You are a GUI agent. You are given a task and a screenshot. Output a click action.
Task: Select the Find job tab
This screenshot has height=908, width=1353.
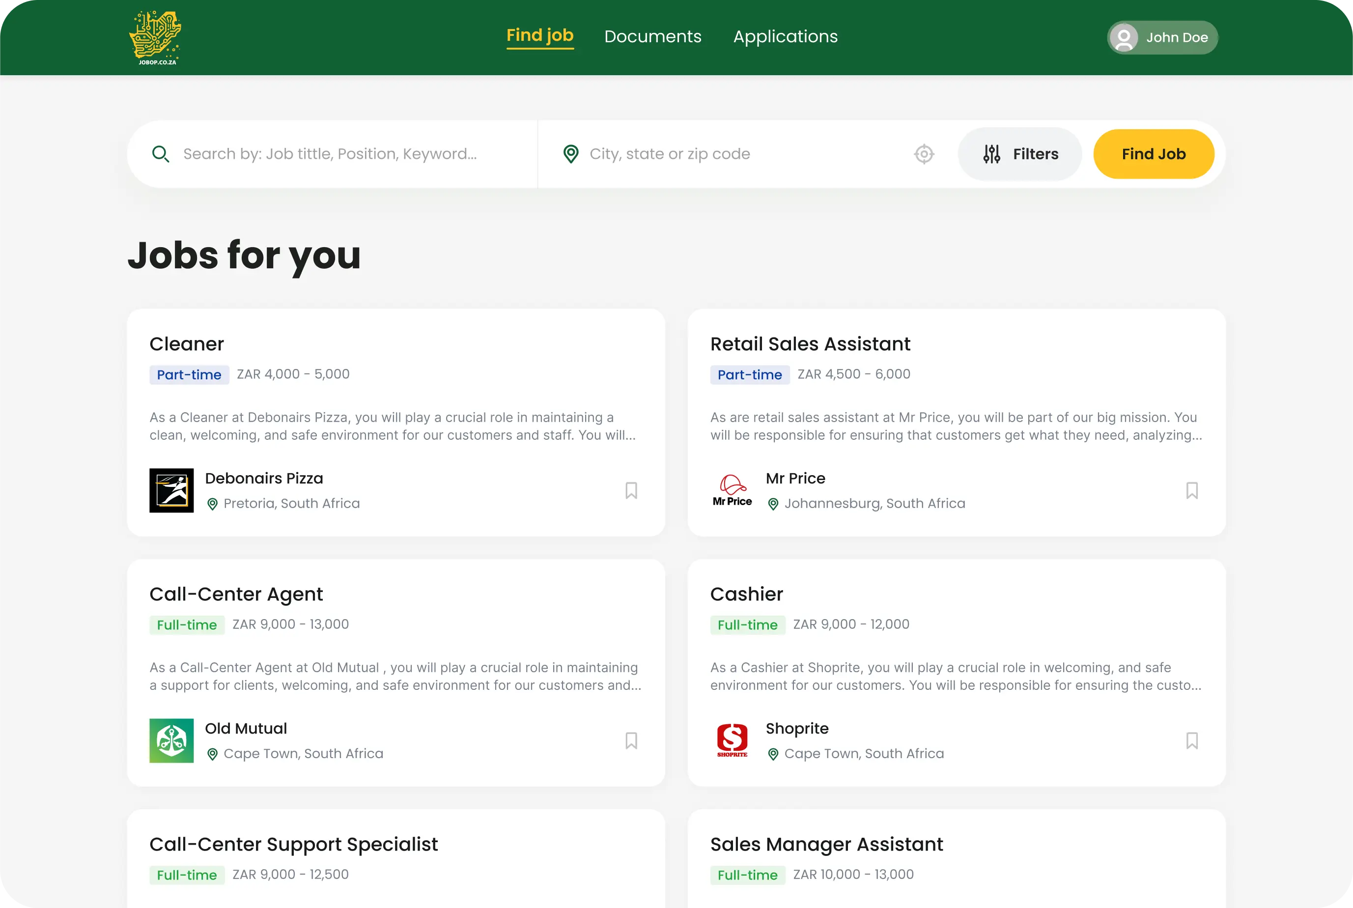pyautogui.click(x=539, y=36)
